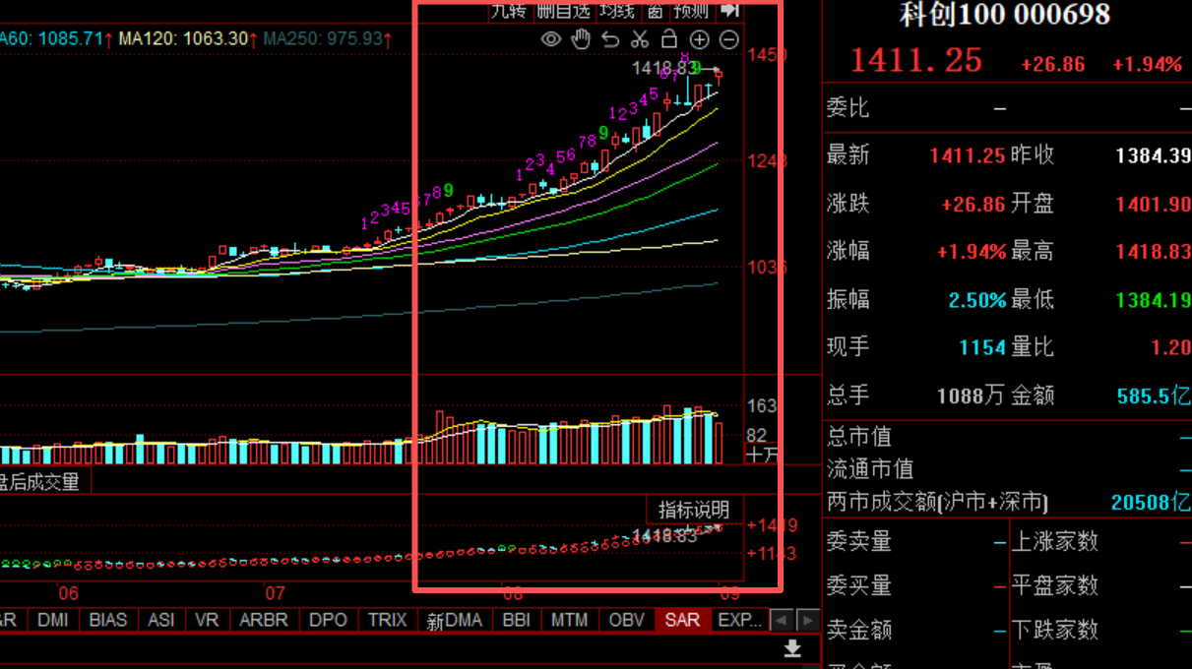Click the large price 1411.25

[x=916, y=61]
